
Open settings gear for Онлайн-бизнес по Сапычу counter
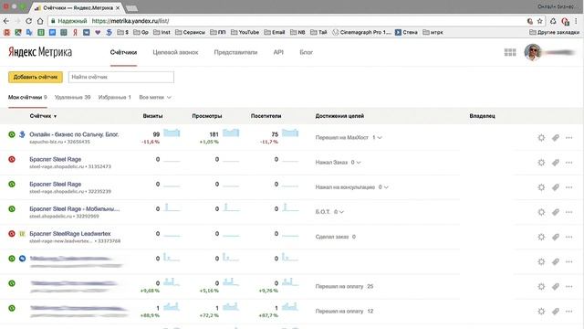click(x=541, y=138)
